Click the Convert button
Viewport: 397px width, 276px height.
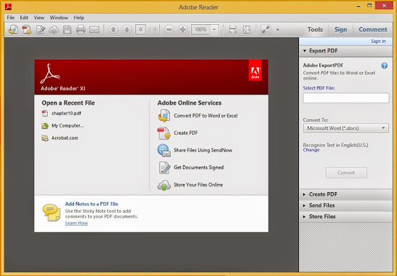tap(346, 173)
